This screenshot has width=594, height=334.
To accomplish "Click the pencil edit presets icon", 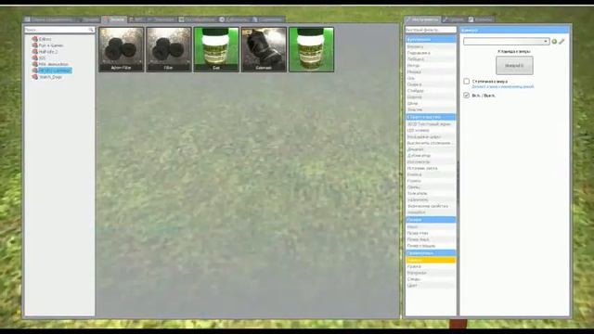I will pos(562,41).
